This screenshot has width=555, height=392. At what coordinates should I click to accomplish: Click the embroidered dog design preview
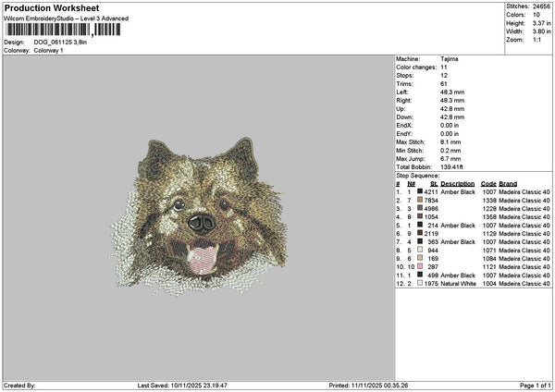coord(199,216)
